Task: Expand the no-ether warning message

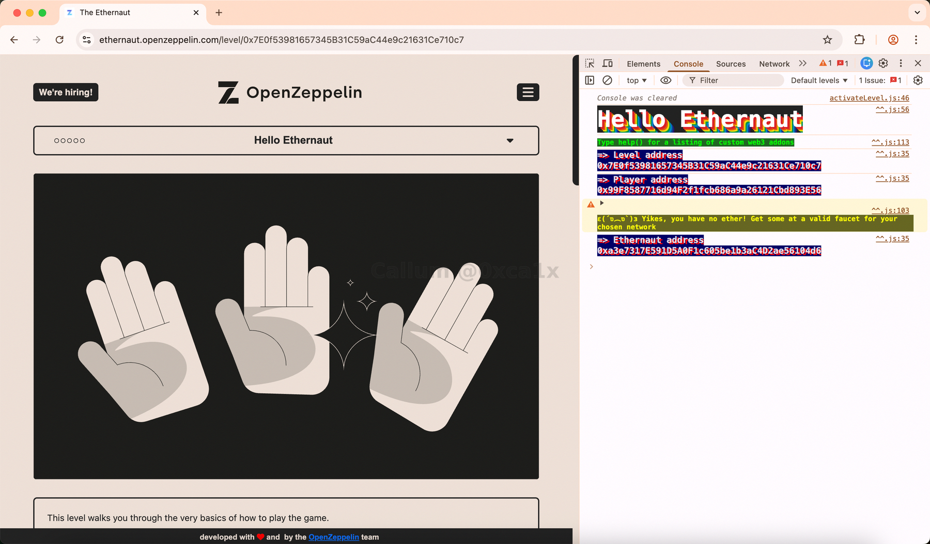Action: coord(602,203)
